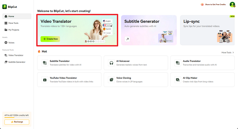The width and height of the screenshot is (238, 129).
Task: Click the gift icon beside Share
Action: [x=202, y=5]
